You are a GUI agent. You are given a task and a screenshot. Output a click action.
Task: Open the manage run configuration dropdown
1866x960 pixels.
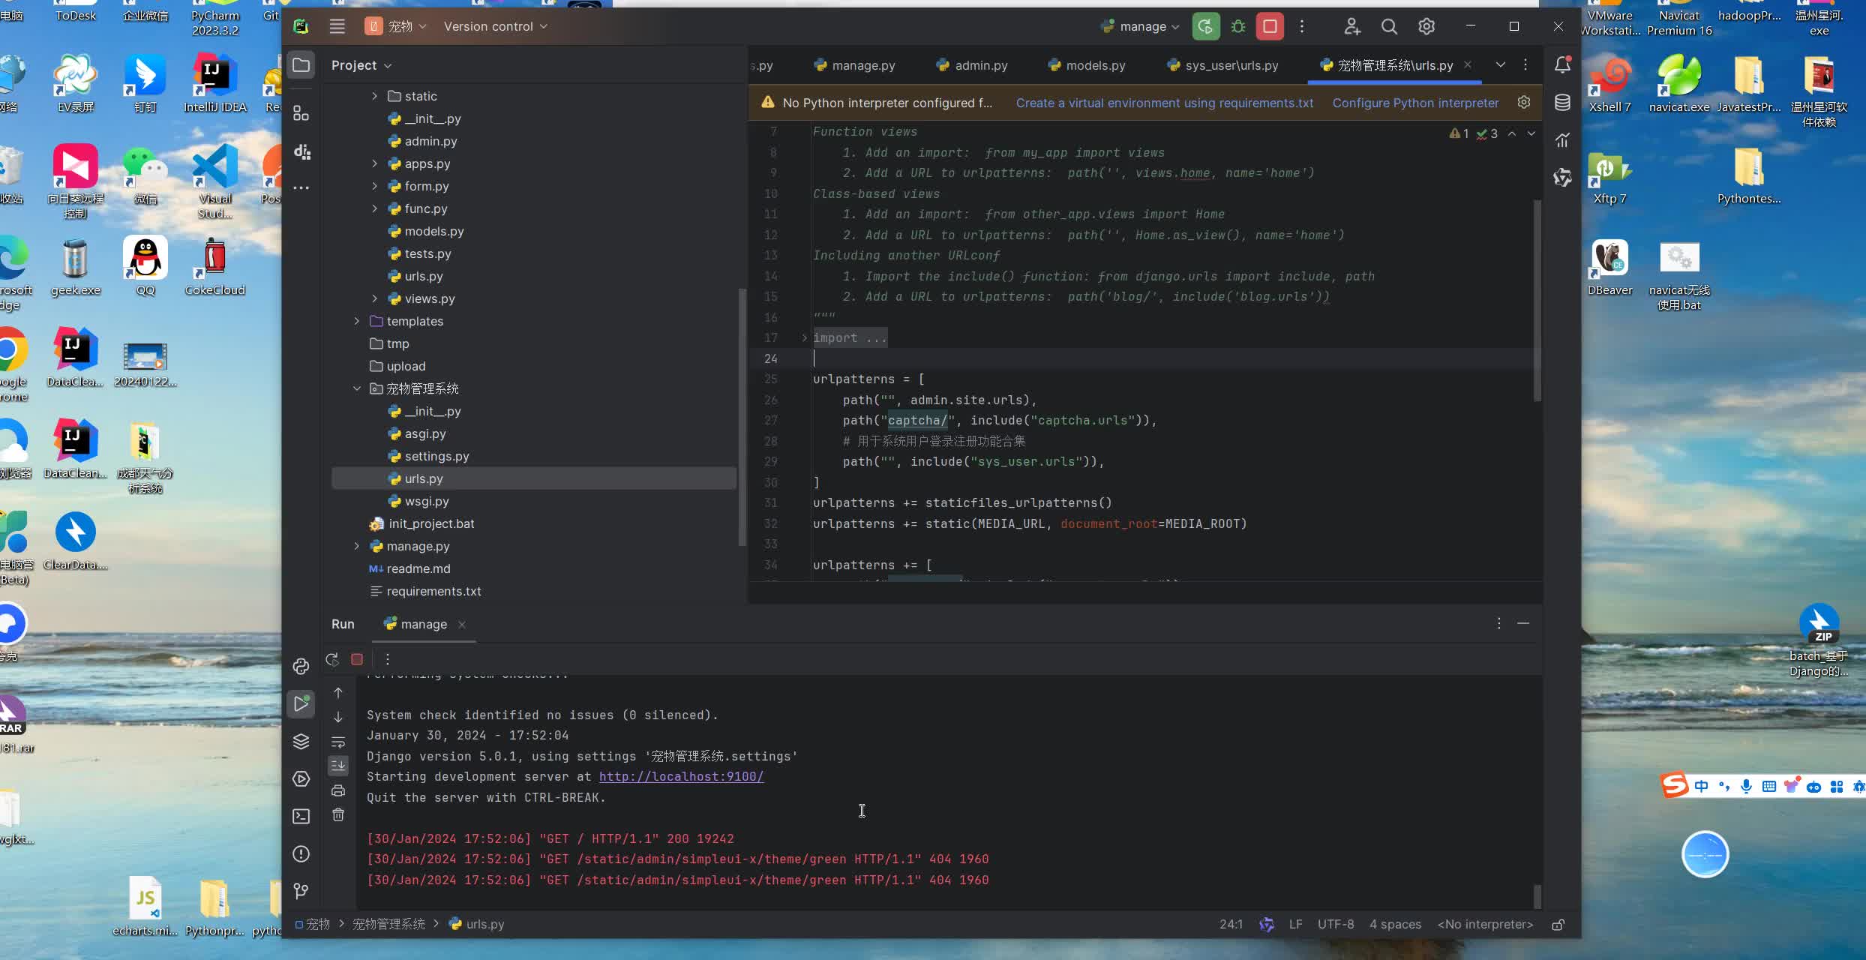tap(1142, 26)
